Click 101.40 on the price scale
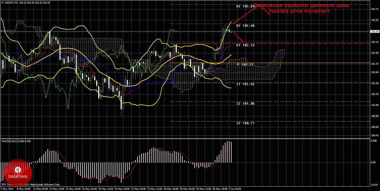 pos(375,83)
